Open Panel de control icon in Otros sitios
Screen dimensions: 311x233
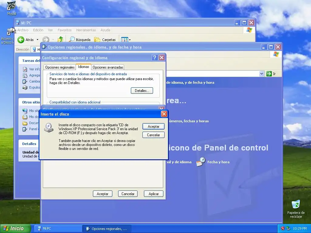pyautogui.click(x=25, y=129)
